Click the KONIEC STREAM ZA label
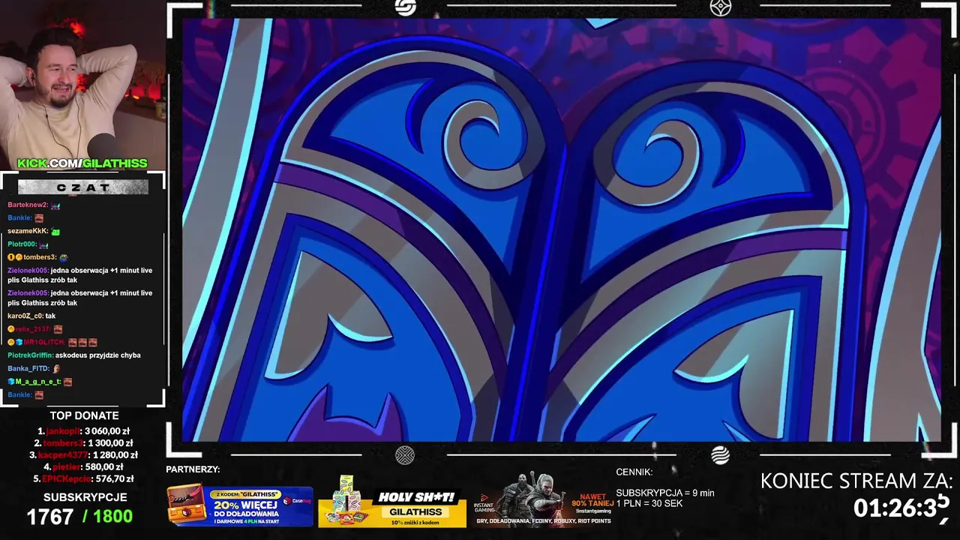The image size is (960, 540). [856, 481]
